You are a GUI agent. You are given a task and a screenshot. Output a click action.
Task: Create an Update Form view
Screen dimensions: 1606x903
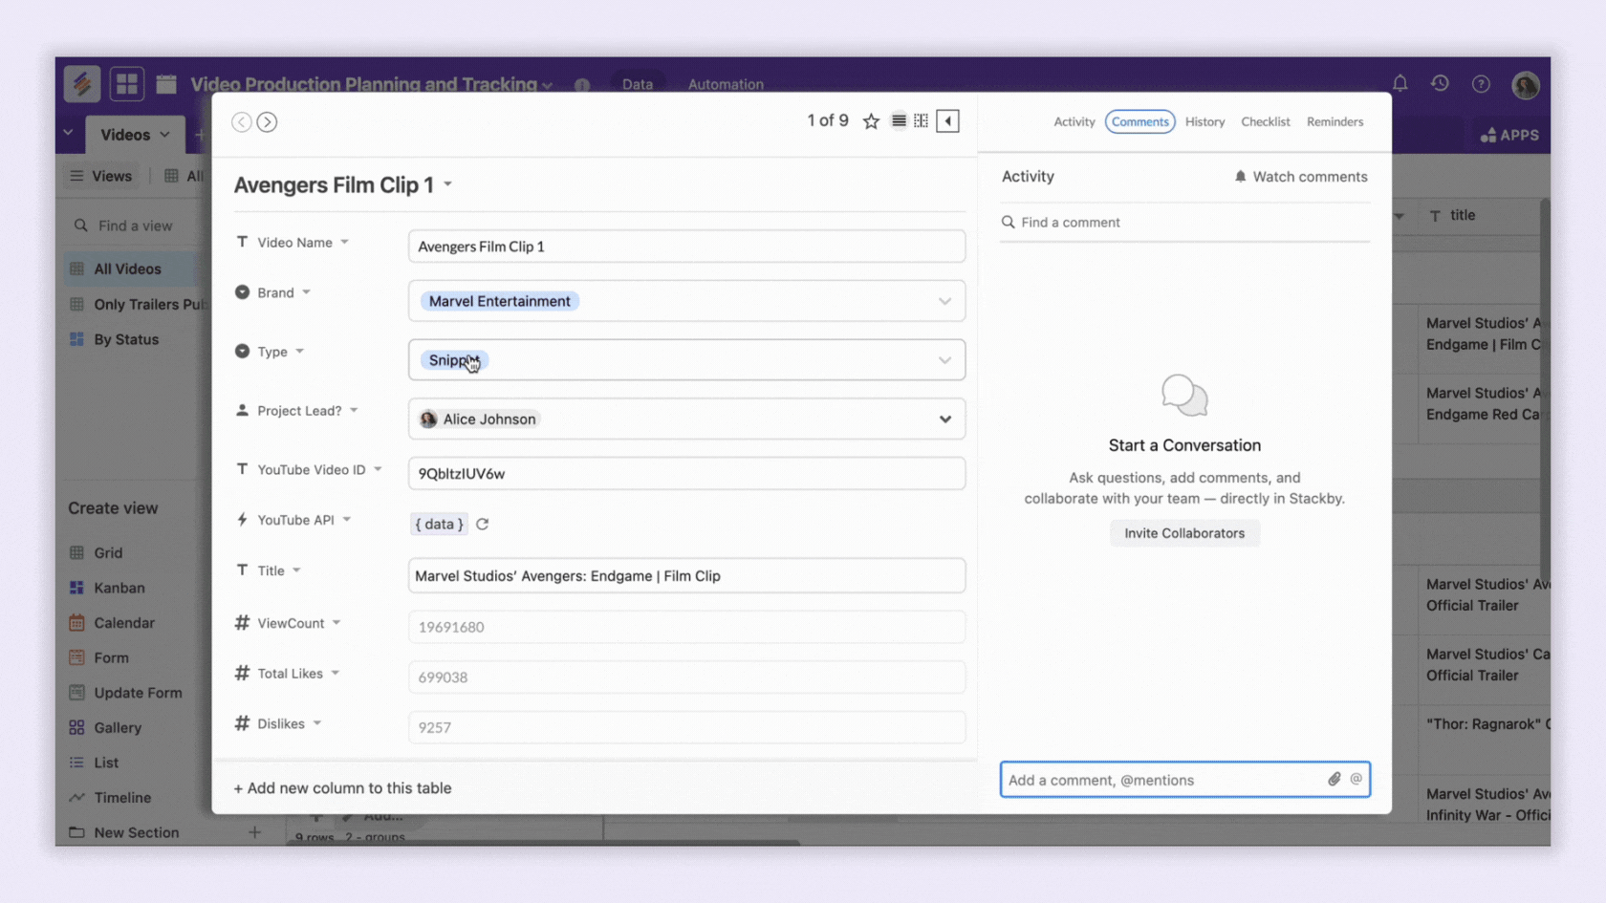[x=138, y=693]
